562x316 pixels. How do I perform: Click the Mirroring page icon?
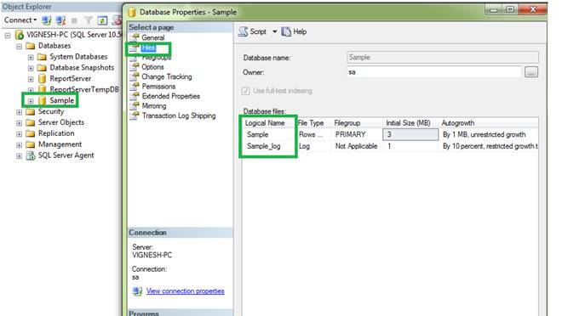click(135, 105)
